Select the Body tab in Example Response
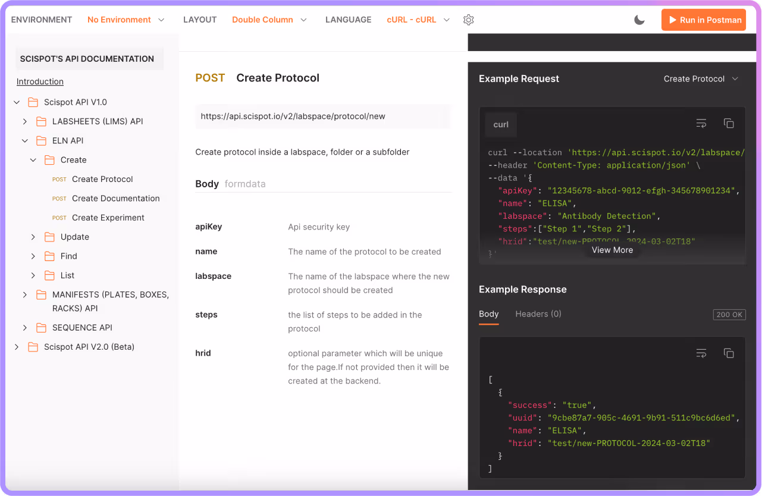This screenshot has width=762, height=496. (488, 313)
